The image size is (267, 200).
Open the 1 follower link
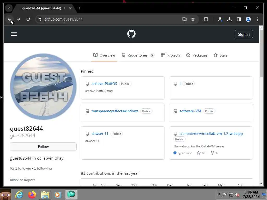[x=23, y=168]
